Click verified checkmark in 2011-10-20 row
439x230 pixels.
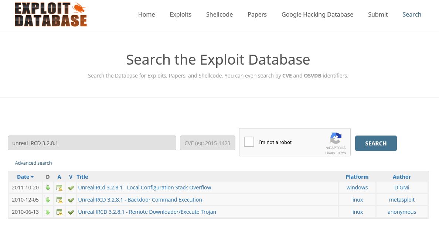pos(71,188)
